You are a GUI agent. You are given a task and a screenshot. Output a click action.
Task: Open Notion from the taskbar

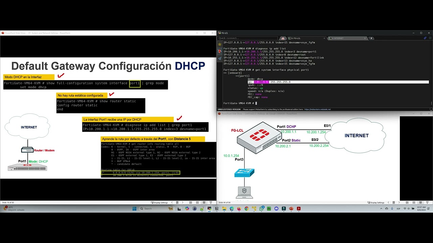click(216, 209)
